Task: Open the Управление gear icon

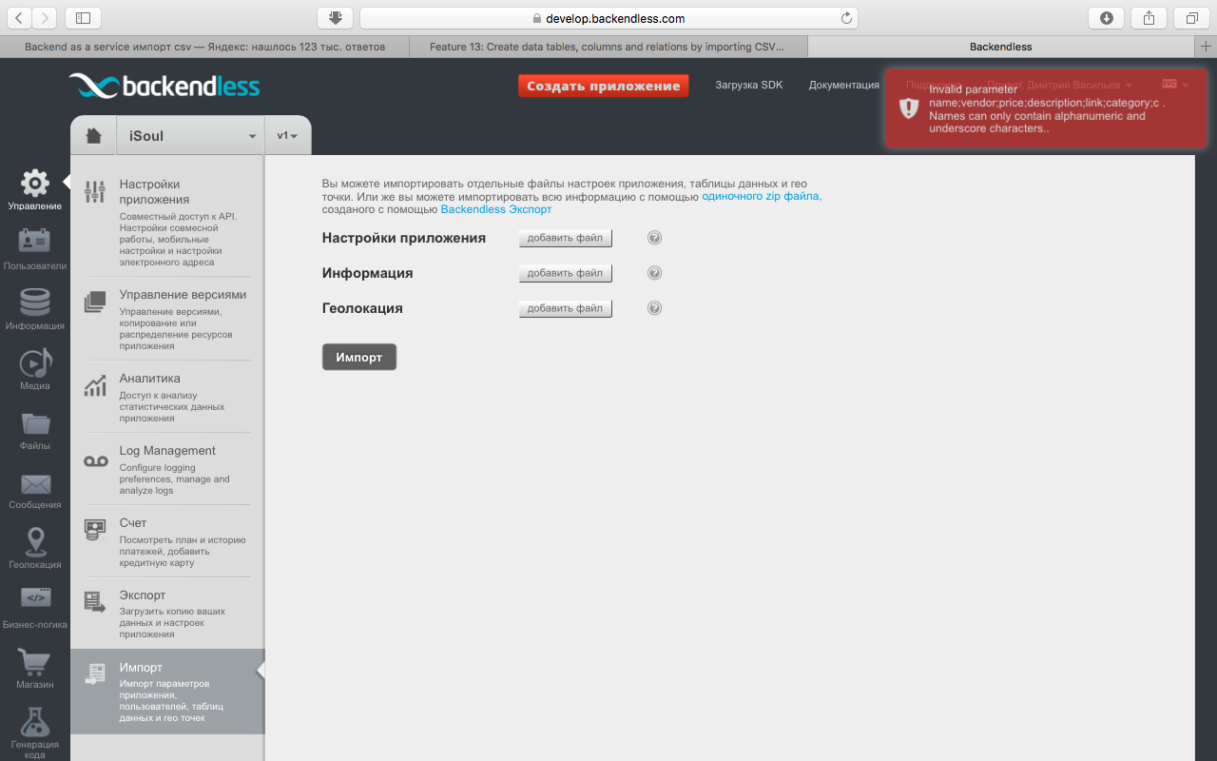Action: [34, 183]
